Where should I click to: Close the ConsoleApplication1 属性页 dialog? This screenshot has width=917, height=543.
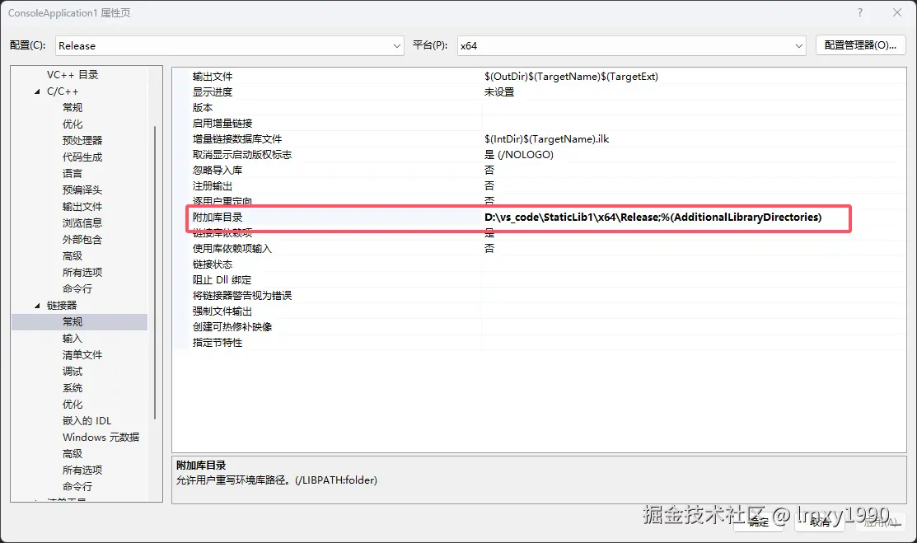[x=897, y=12]
